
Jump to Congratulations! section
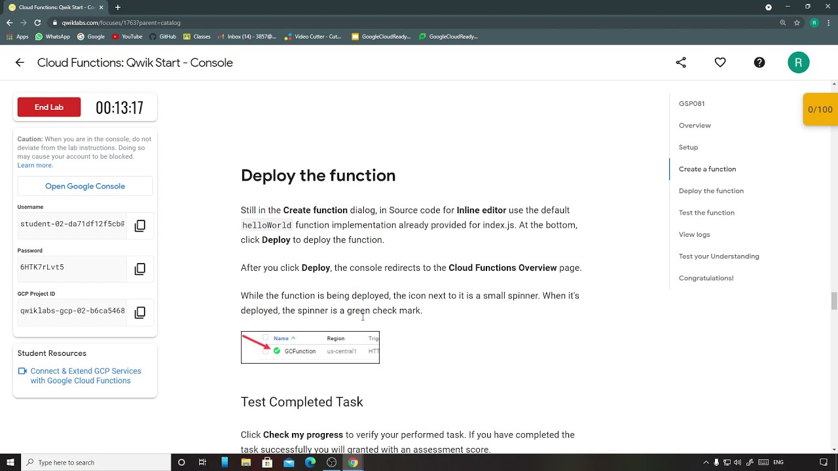click(706, 278)
